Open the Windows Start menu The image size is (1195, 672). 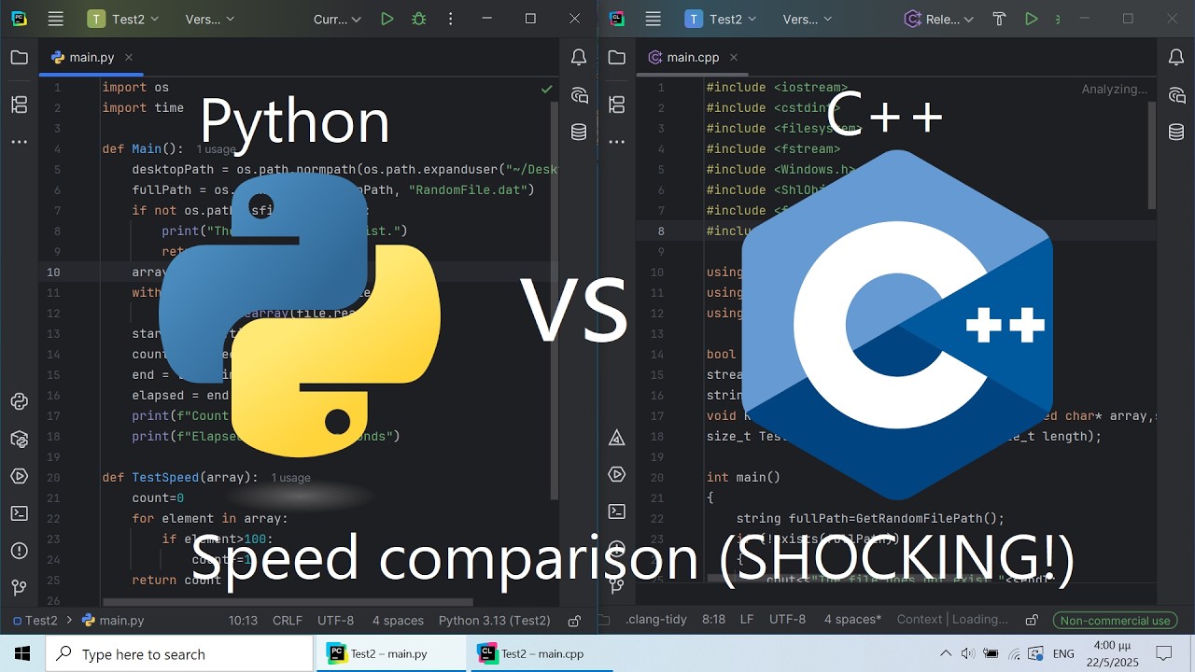(x=22, y=653)
